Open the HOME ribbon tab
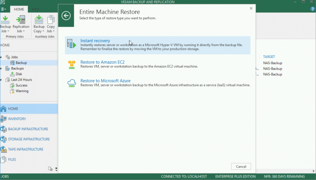The image size is (316, 180). tap(19, 9)
